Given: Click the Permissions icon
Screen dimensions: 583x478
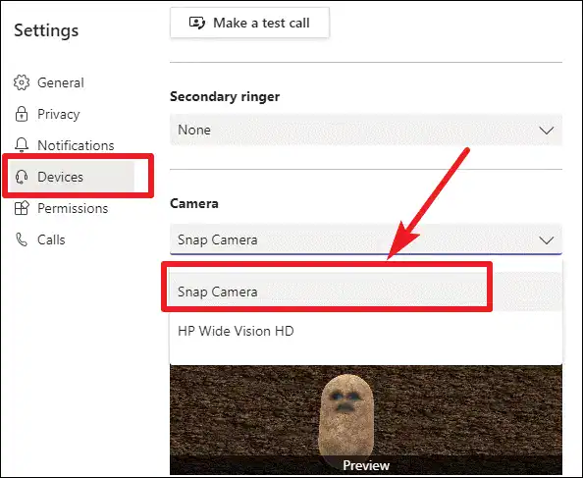Looking at the screenshot, I should [x=22, y=208].
